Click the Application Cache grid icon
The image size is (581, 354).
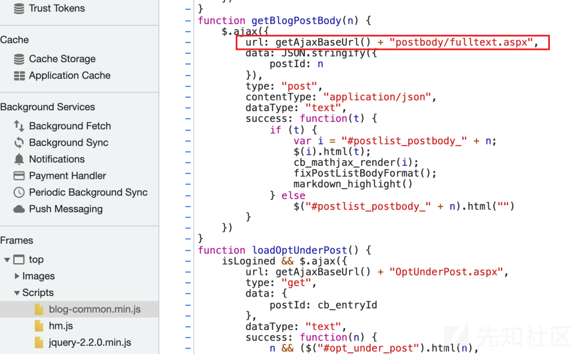pos(19,75)
